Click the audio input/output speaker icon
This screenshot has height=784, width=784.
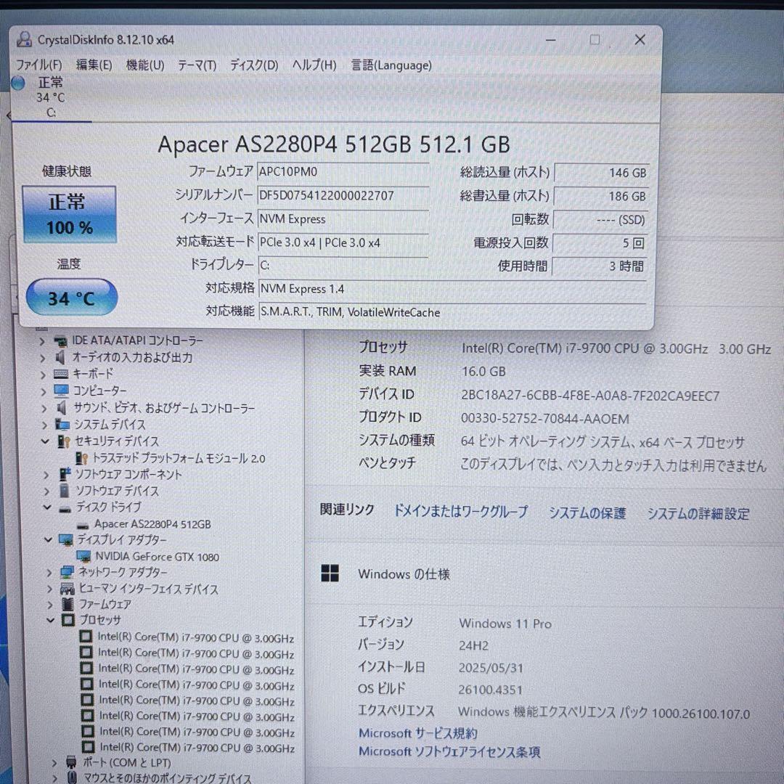pyautogui.click(x=60, y=357)
